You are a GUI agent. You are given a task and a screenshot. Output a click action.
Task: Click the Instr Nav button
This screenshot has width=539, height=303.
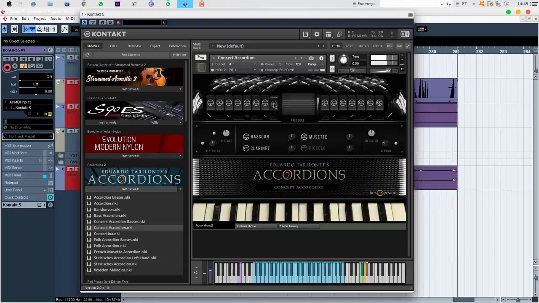click(x=179, y=55)
